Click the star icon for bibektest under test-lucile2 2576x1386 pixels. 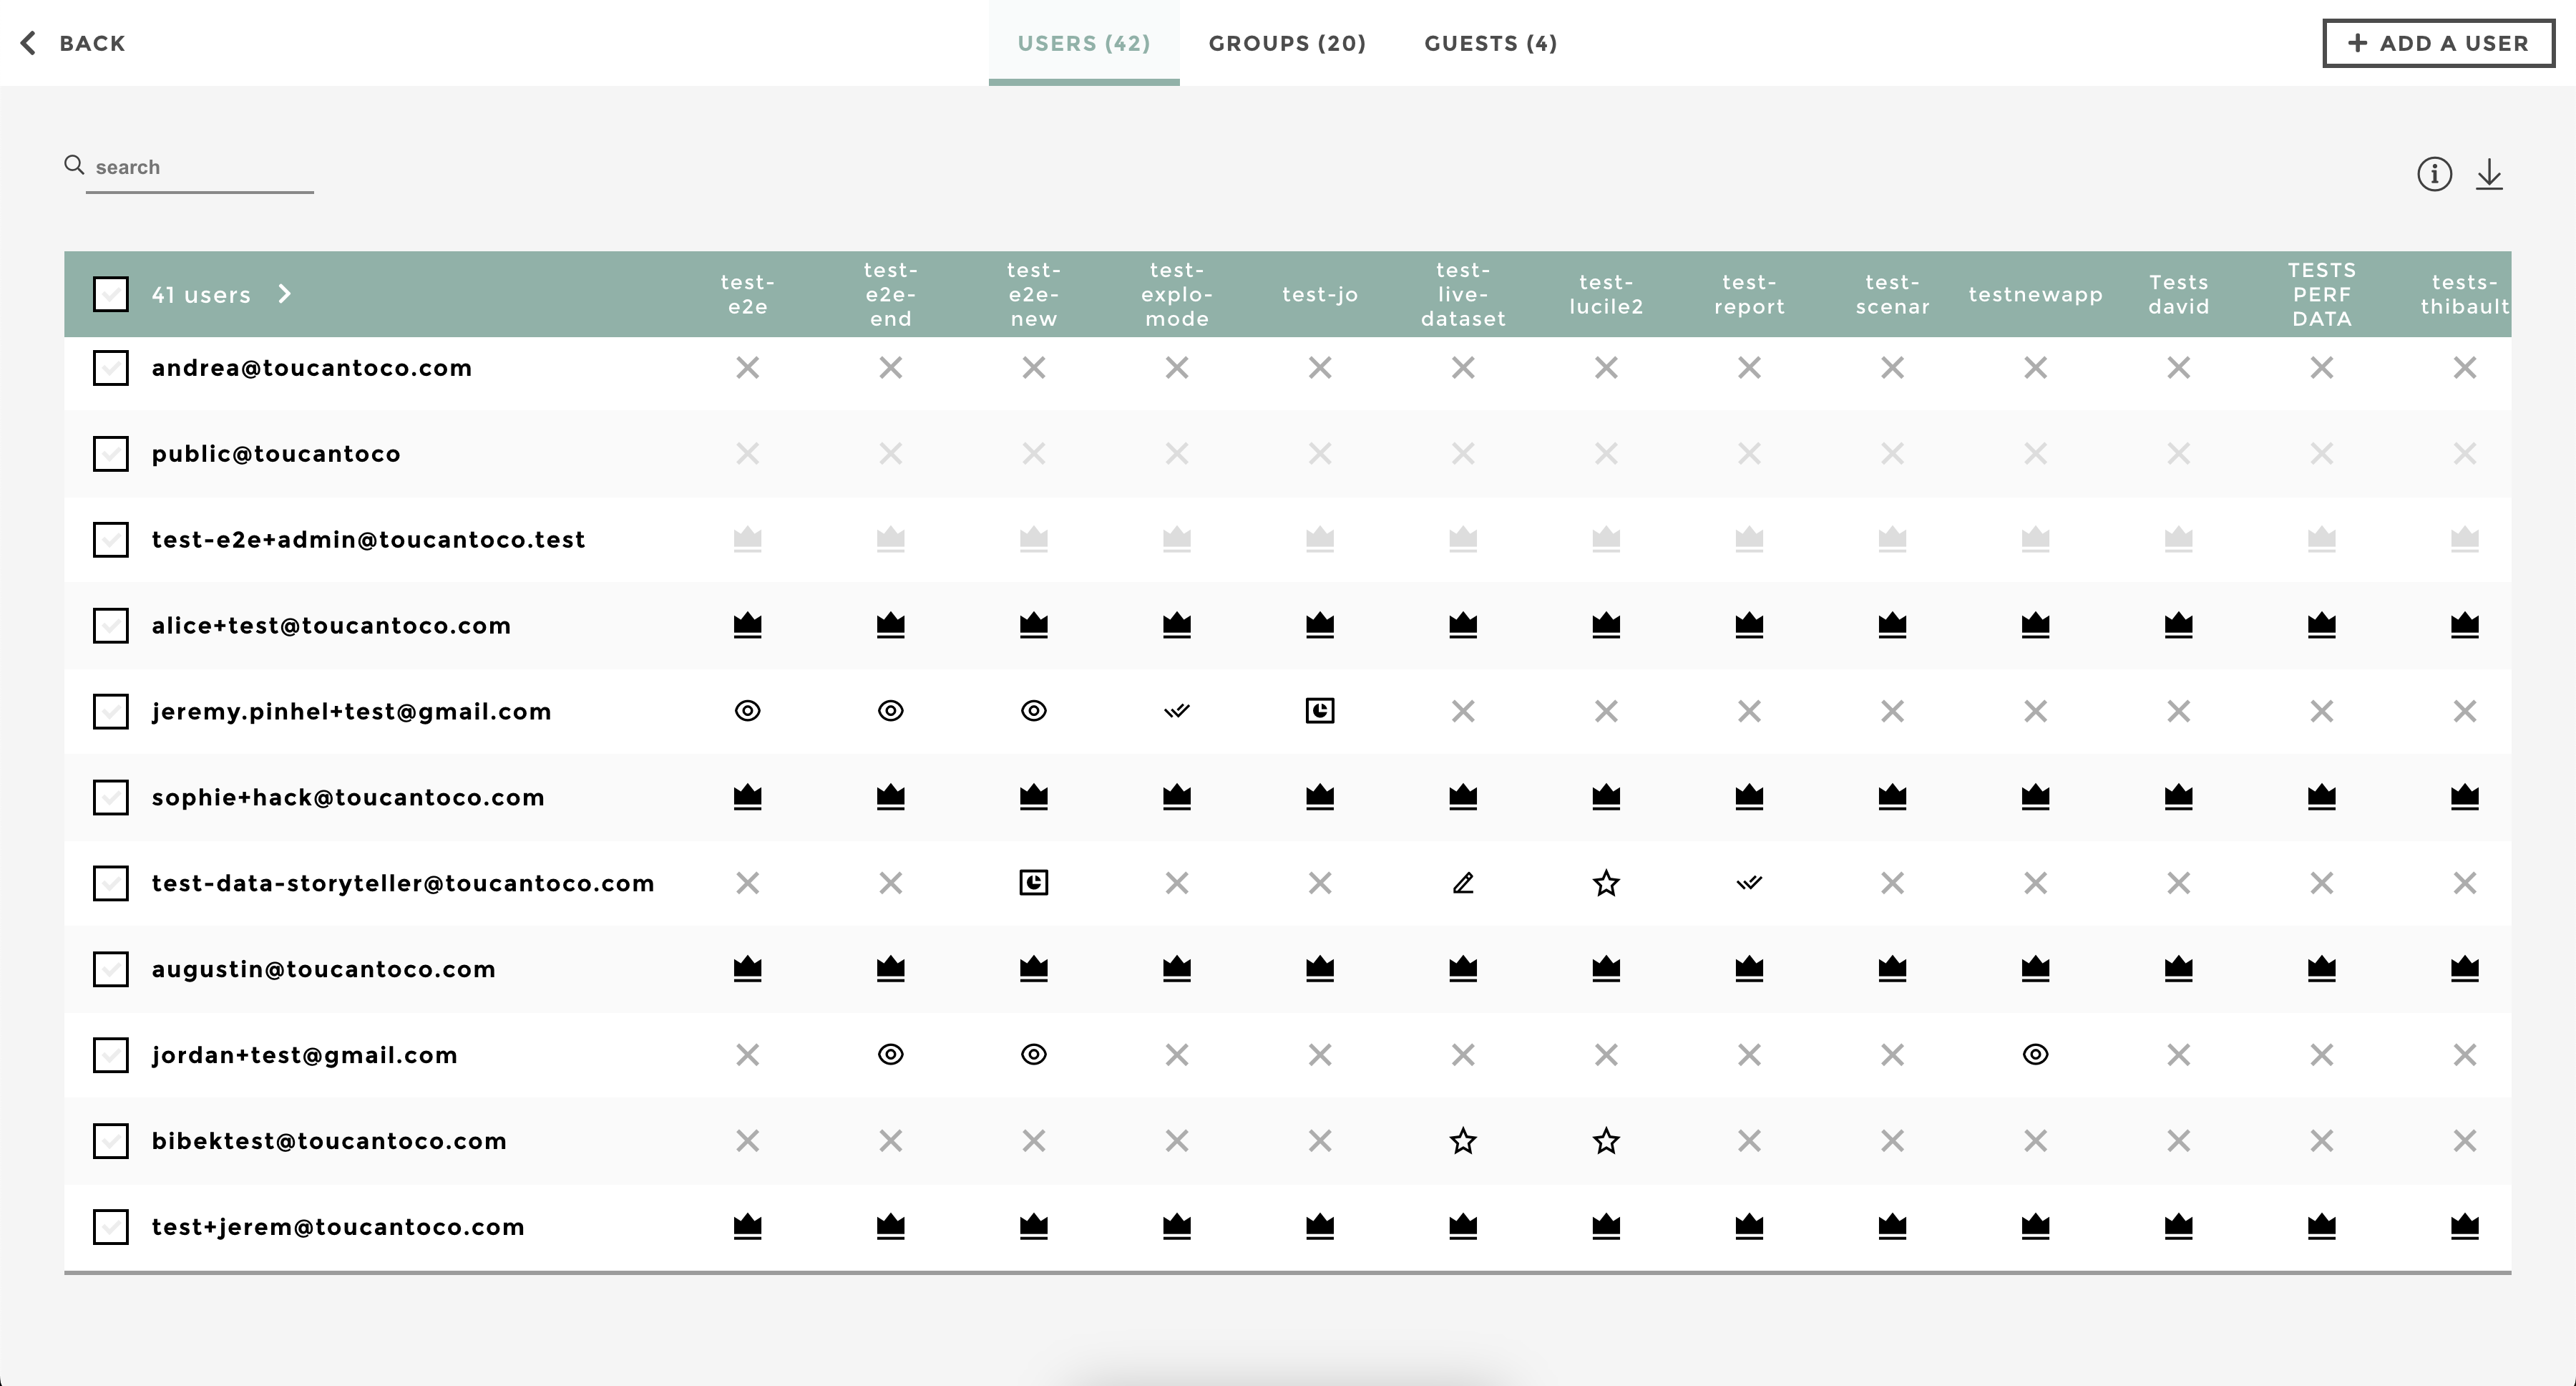click(1605, 1141)
